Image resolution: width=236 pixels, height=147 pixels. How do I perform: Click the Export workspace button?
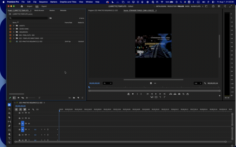pos(44,6)
